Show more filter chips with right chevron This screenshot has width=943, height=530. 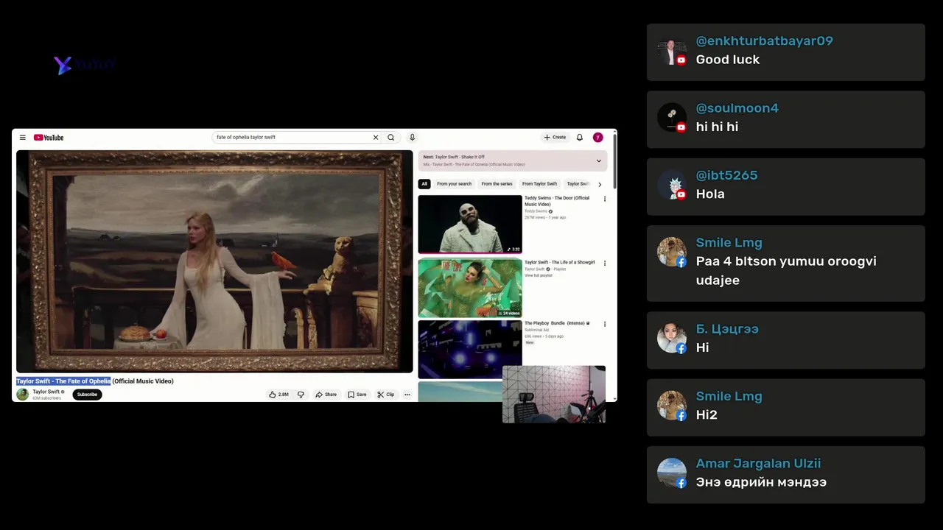[x=600, y=185]
